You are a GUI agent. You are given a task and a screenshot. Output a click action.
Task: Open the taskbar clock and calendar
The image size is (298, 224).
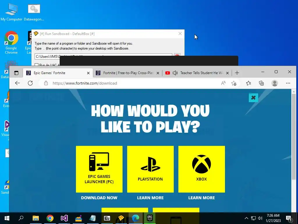point(273,218)
